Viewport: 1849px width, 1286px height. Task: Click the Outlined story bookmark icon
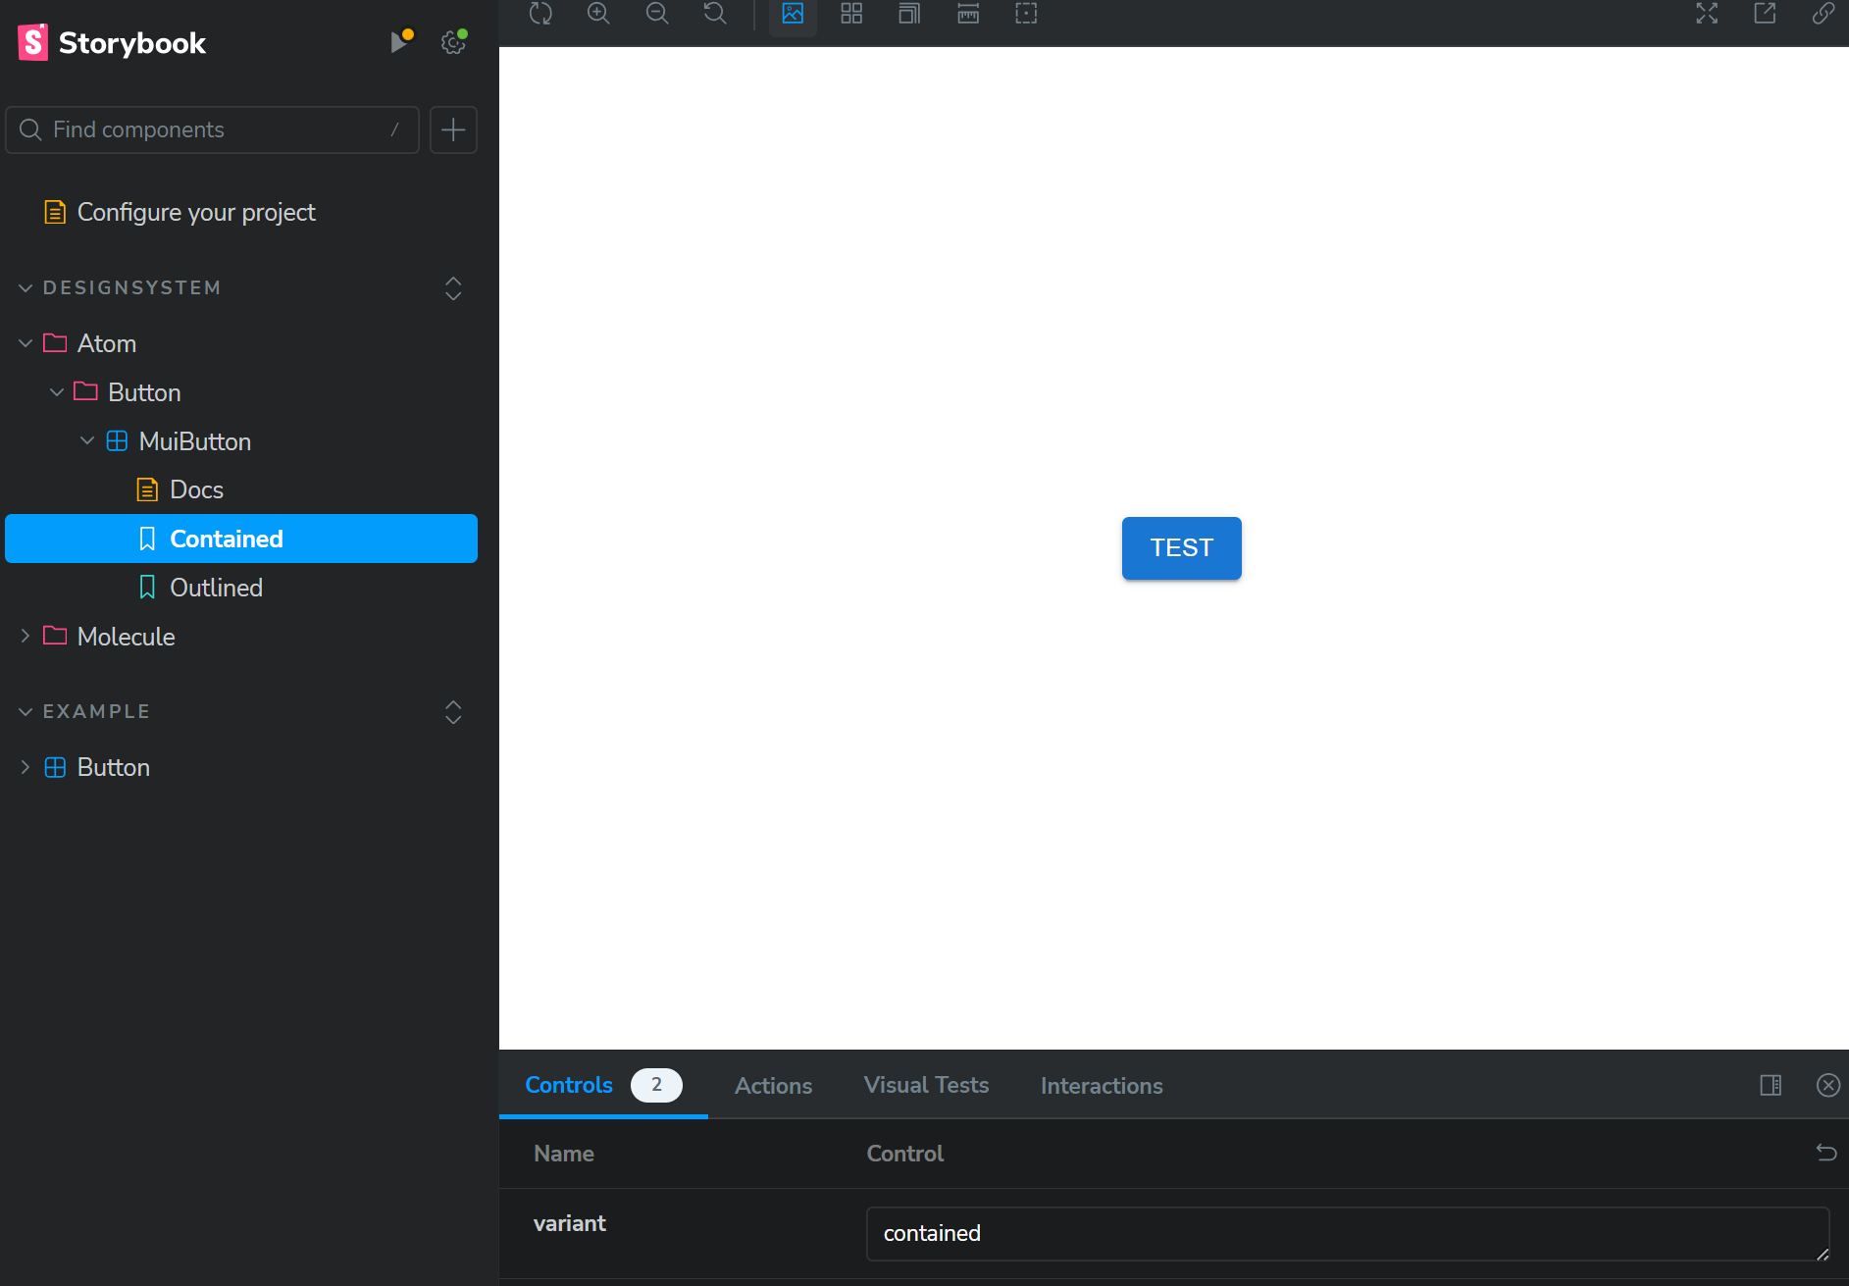coord(147,588)
